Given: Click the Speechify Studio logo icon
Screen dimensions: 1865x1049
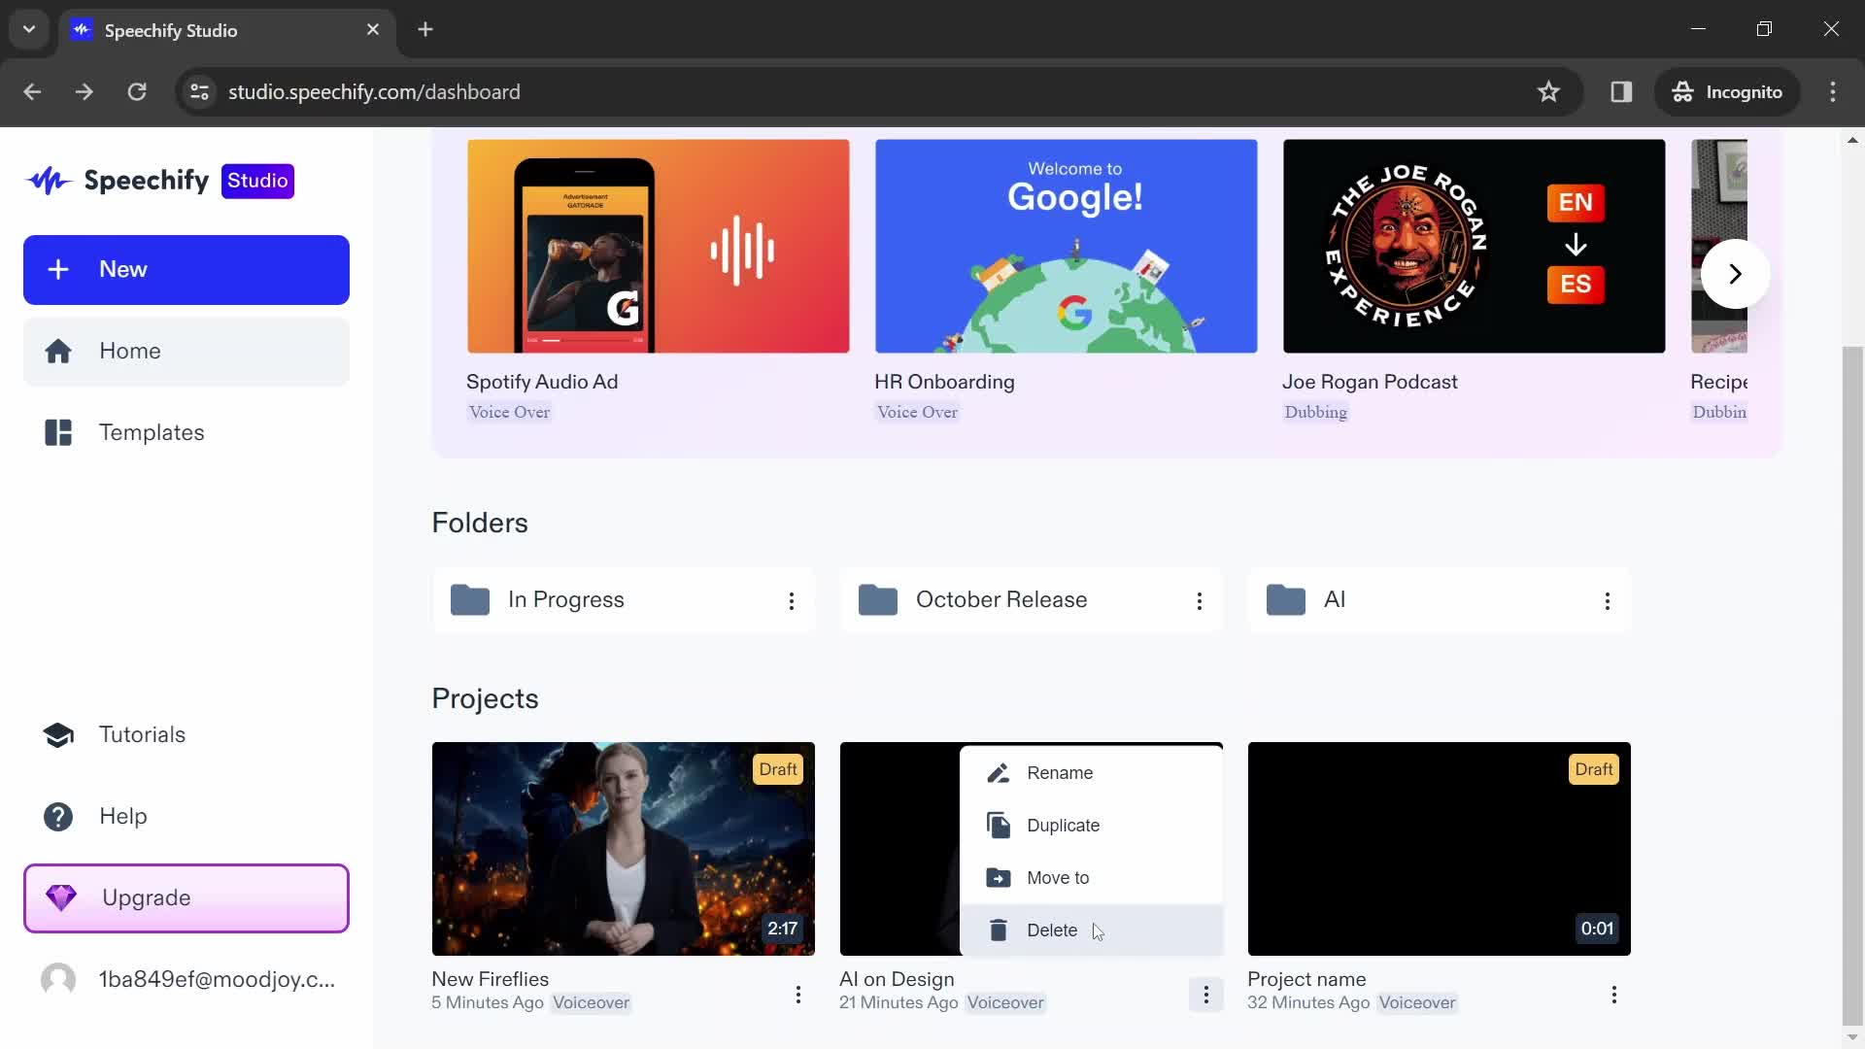Looking at the screenshot, I should tap(49, 181).
